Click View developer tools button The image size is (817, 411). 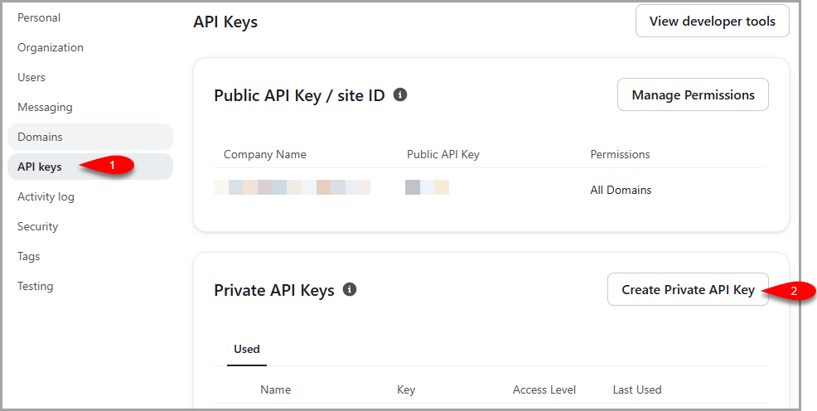point(713,22)
